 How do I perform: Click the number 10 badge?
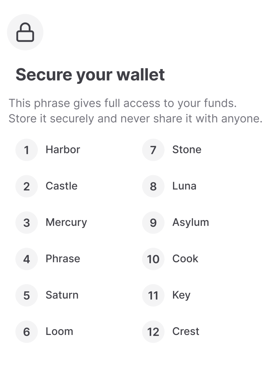(153, 259)
